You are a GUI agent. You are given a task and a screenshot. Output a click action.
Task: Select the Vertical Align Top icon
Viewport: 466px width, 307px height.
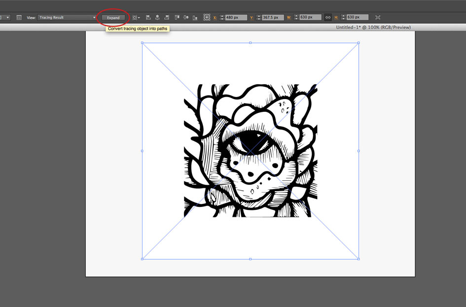click(176, 17)
